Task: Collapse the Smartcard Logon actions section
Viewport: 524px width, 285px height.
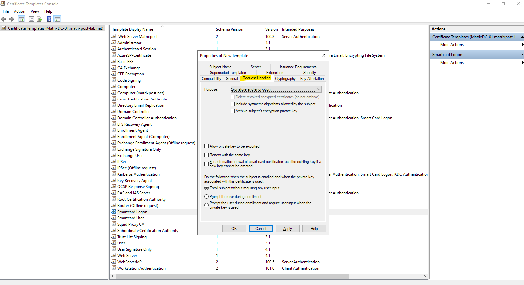Action: 522,55
